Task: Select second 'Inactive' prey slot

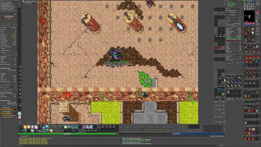Action: pos(232,15)
